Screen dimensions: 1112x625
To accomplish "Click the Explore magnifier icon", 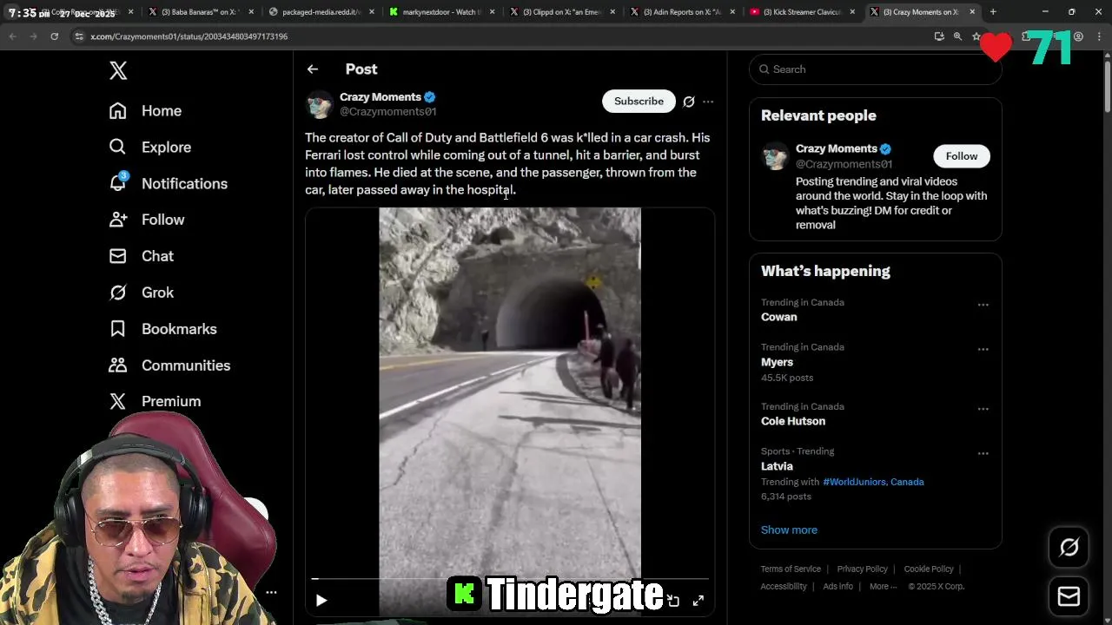I will coord(118,148).
